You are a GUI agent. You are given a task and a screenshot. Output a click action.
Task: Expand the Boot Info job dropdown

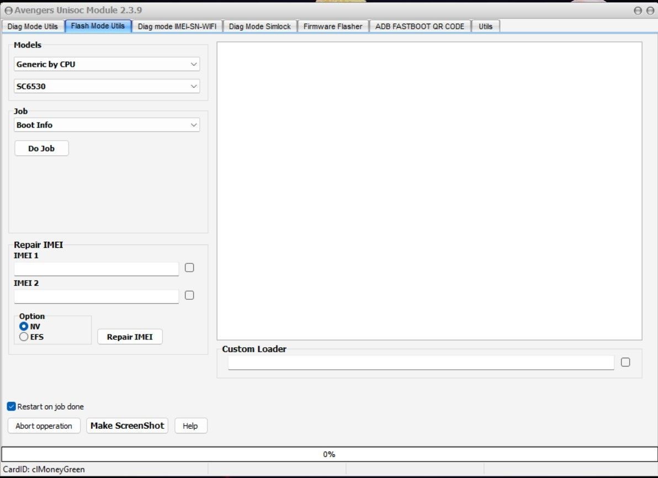(107, 125)
